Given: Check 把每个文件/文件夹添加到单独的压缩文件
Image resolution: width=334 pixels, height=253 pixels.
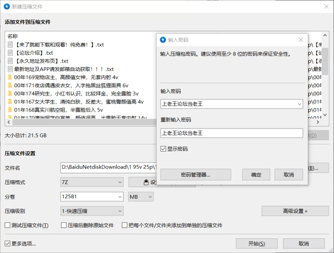Looking at the screenshot, I should pyautogui.click(x=124, y=225).
